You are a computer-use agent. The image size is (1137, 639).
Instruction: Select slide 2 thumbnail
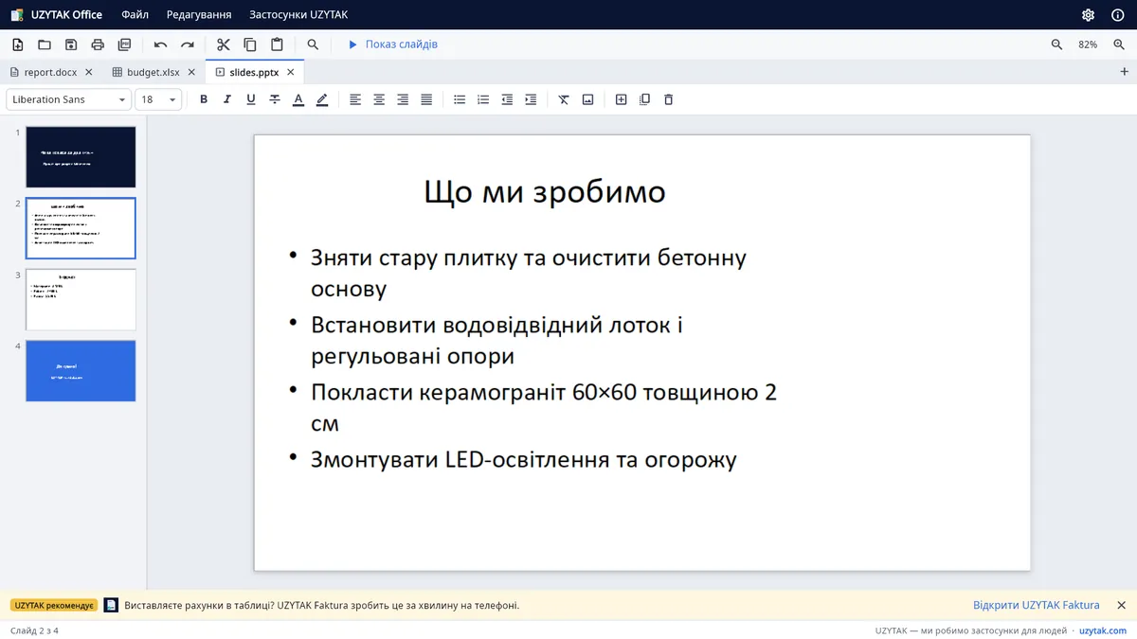81,228
